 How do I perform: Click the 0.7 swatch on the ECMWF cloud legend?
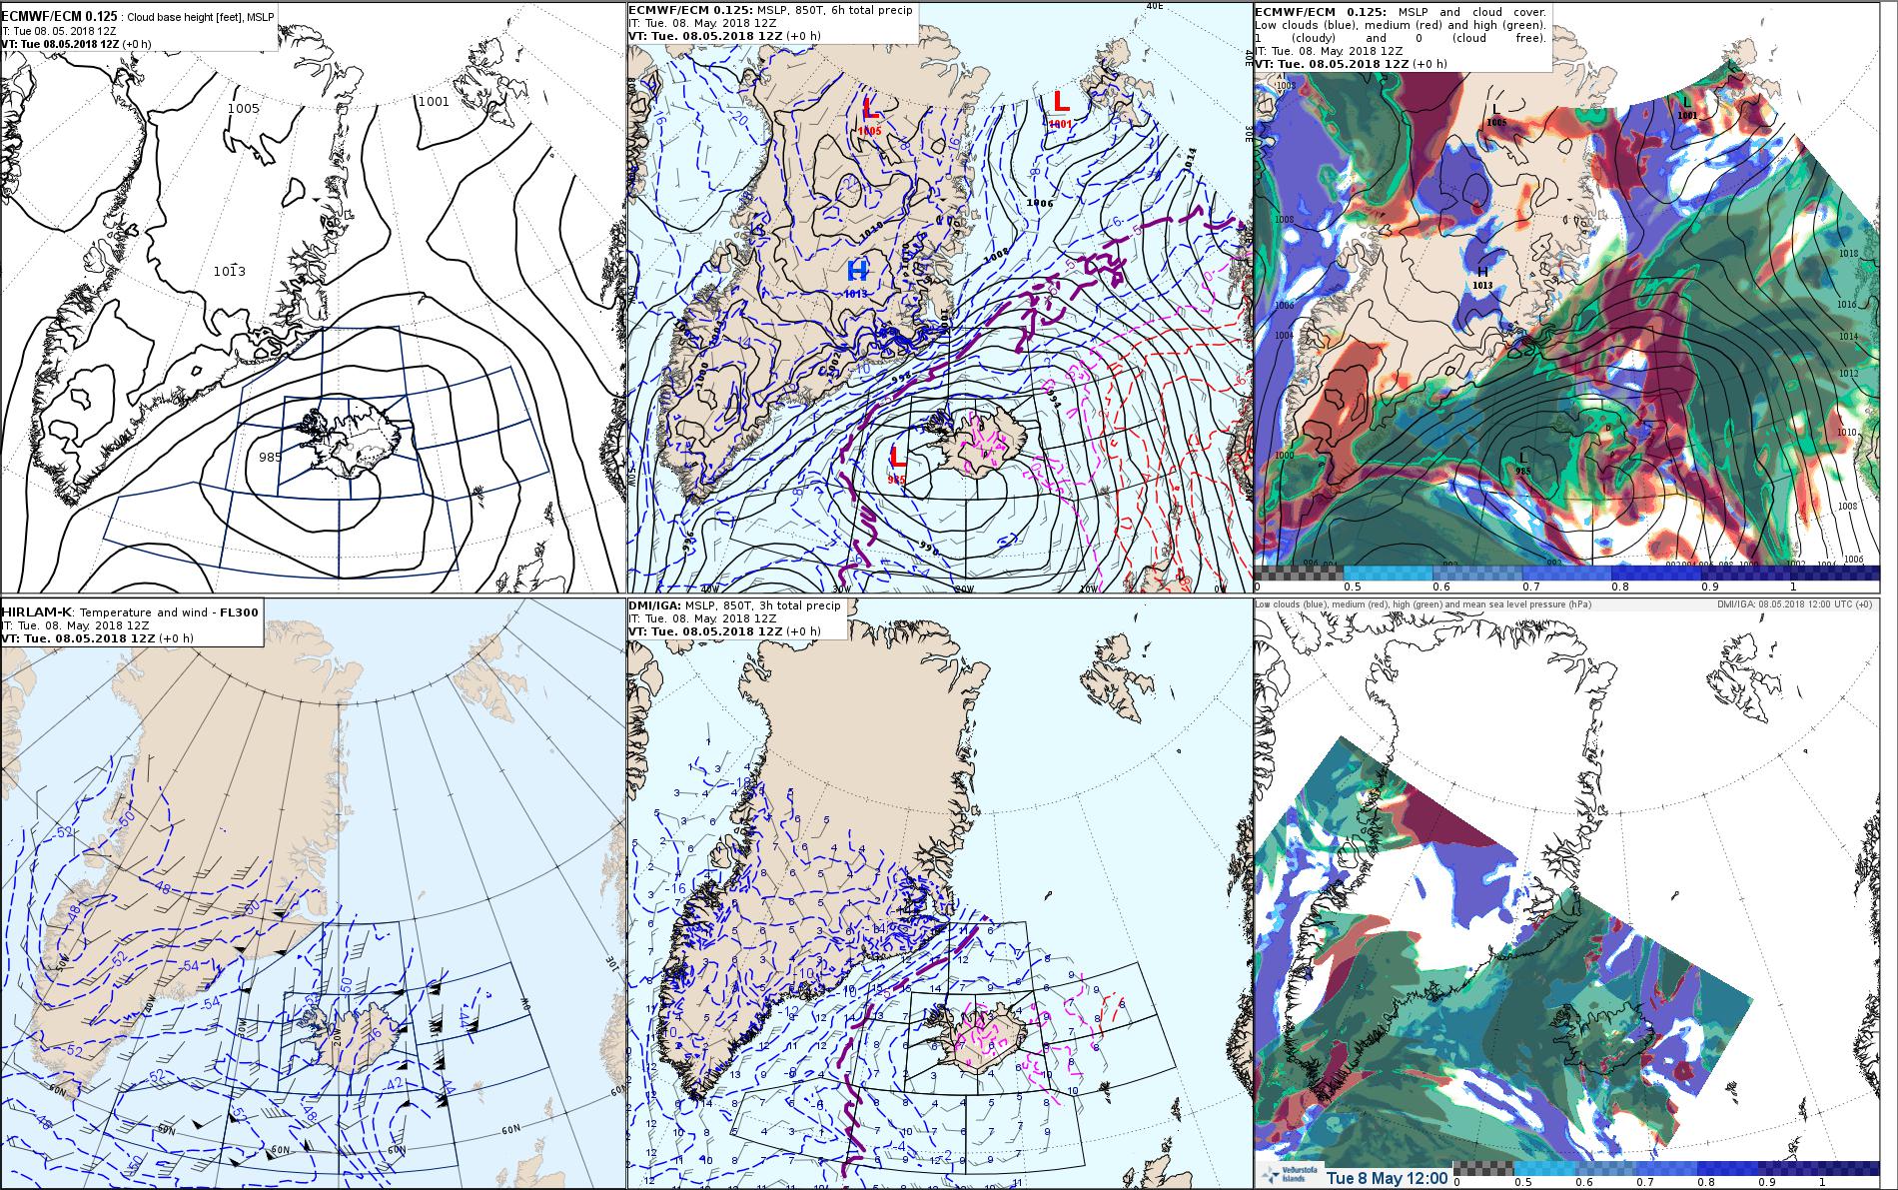click(1566, 573)
